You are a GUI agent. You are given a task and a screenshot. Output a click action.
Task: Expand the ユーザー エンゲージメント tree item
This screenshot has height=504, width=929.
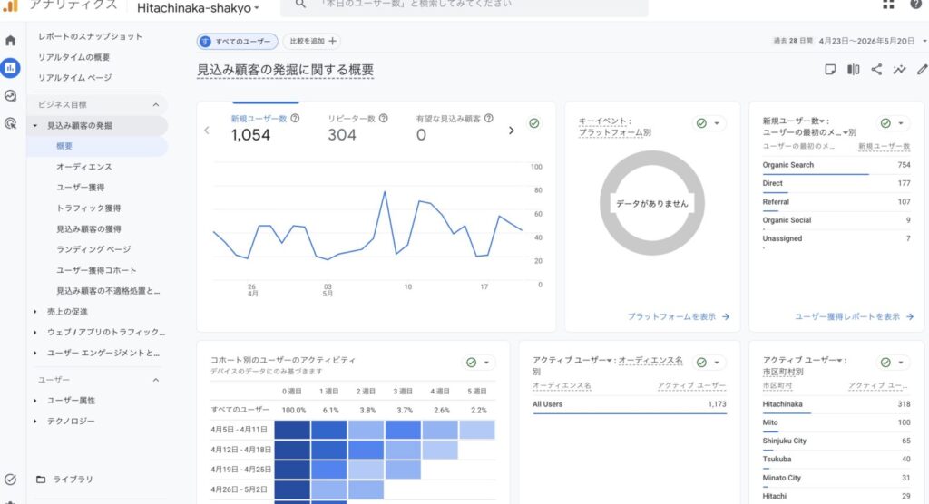click(x=35, y=353)
